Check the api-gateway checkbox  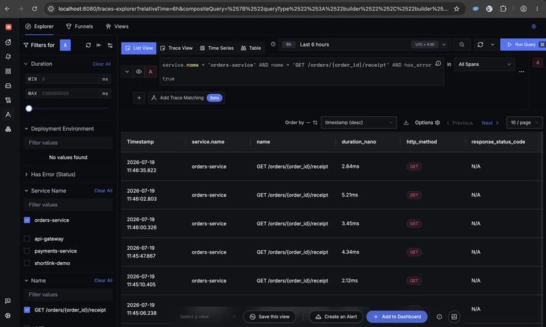(27, 239)
